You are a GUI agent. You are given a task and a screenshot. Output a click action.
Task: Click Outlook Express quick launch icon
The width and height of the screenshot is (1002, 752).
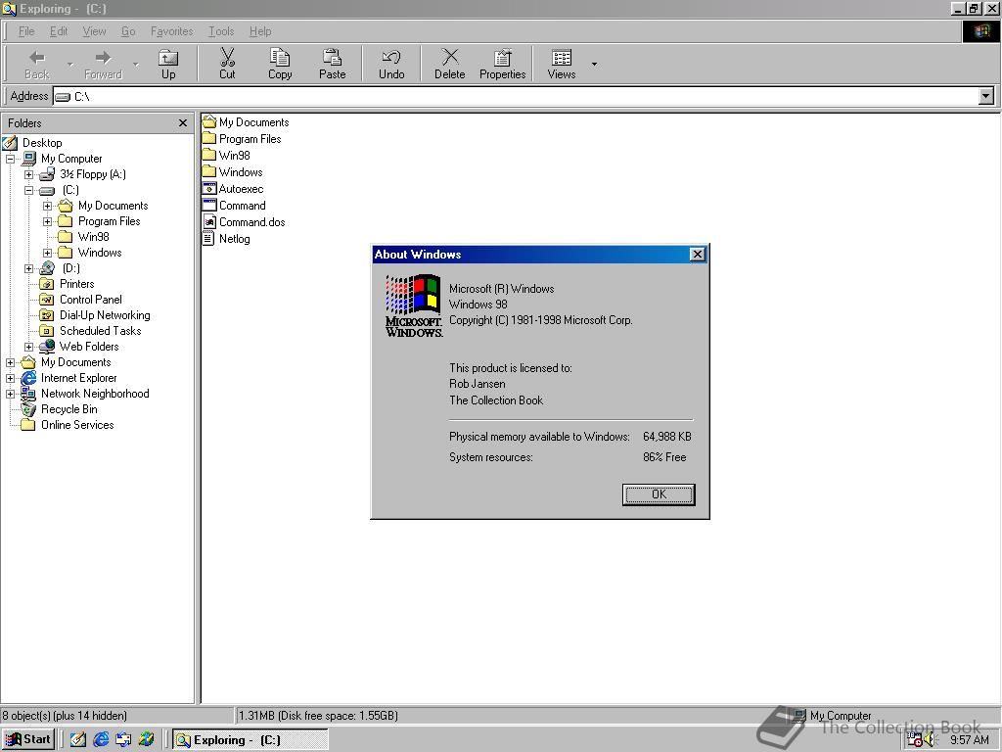(x=123, y=740)
